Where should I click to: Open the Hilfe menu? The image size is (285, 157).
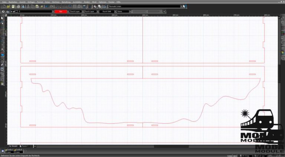(x=118, y=2)
